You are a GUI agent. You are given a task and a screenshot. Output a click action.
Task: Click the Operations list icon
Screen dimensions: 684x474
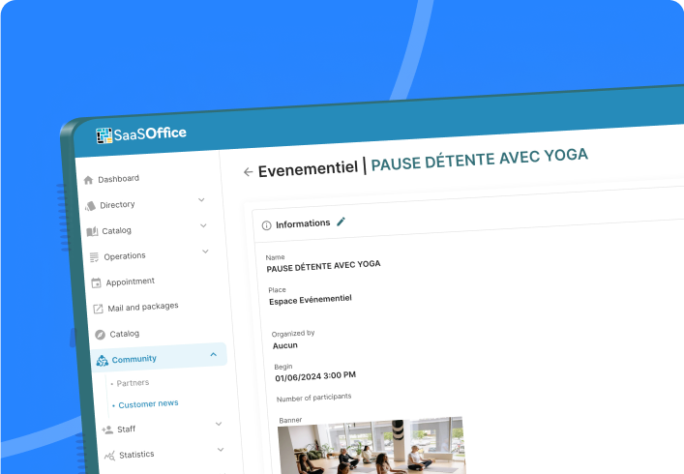click(94, 257)
